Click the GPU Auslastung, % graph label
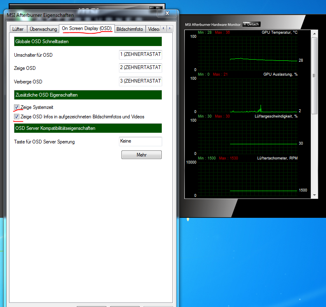326x307 pixels. click(x=280, y=74)
